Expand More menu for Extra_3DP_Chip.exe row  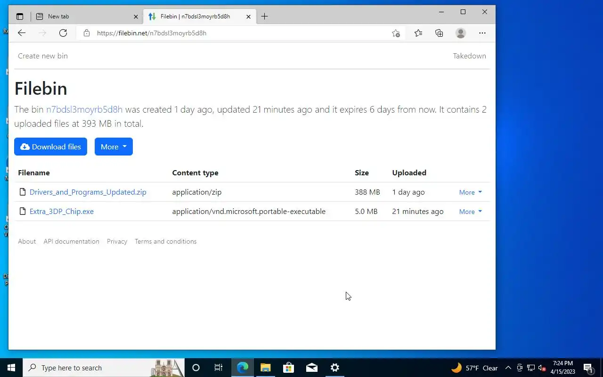coord(471,212)
